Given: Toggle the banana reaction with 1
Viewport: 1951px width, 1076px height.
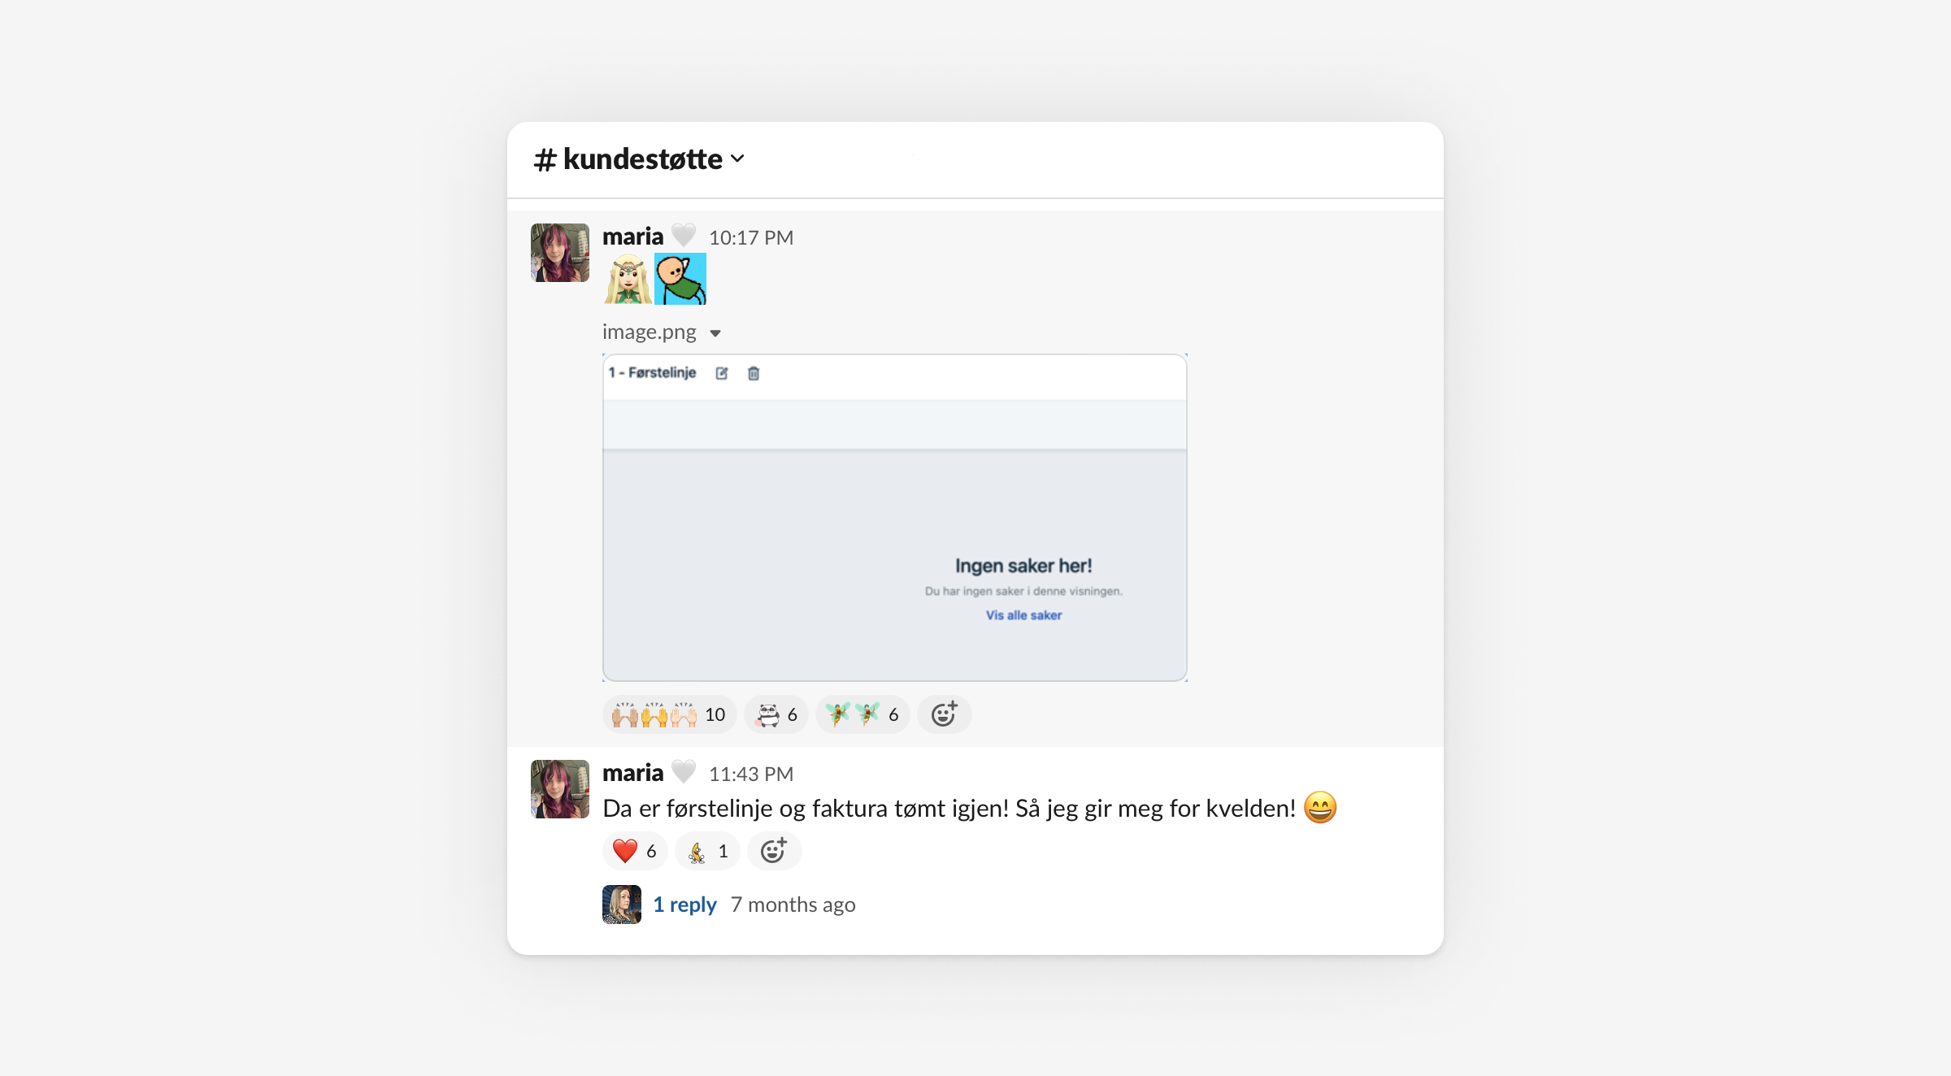Looking at the screenshot, I should [x=707, y=851].
